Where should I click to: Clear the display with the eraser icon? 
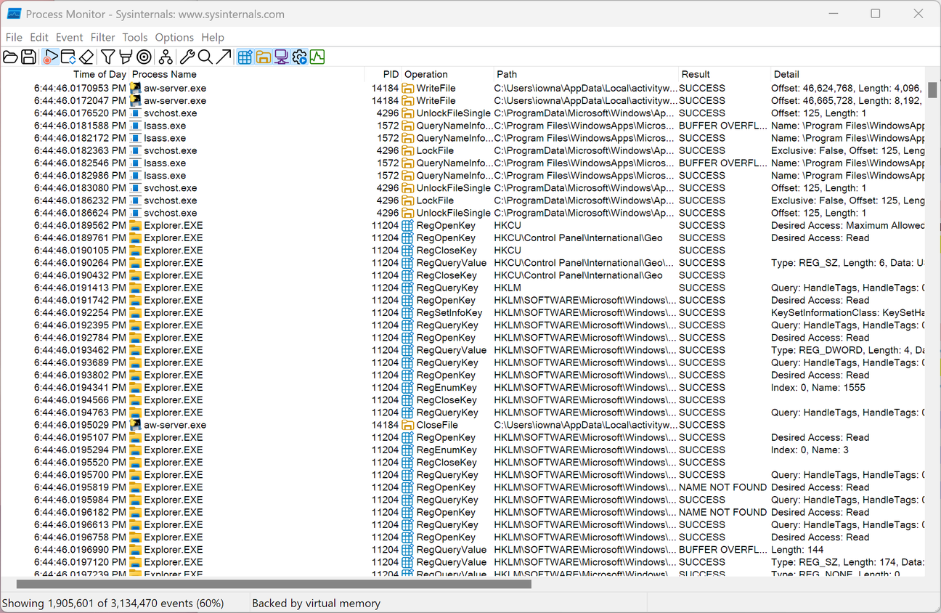(86, 57)
